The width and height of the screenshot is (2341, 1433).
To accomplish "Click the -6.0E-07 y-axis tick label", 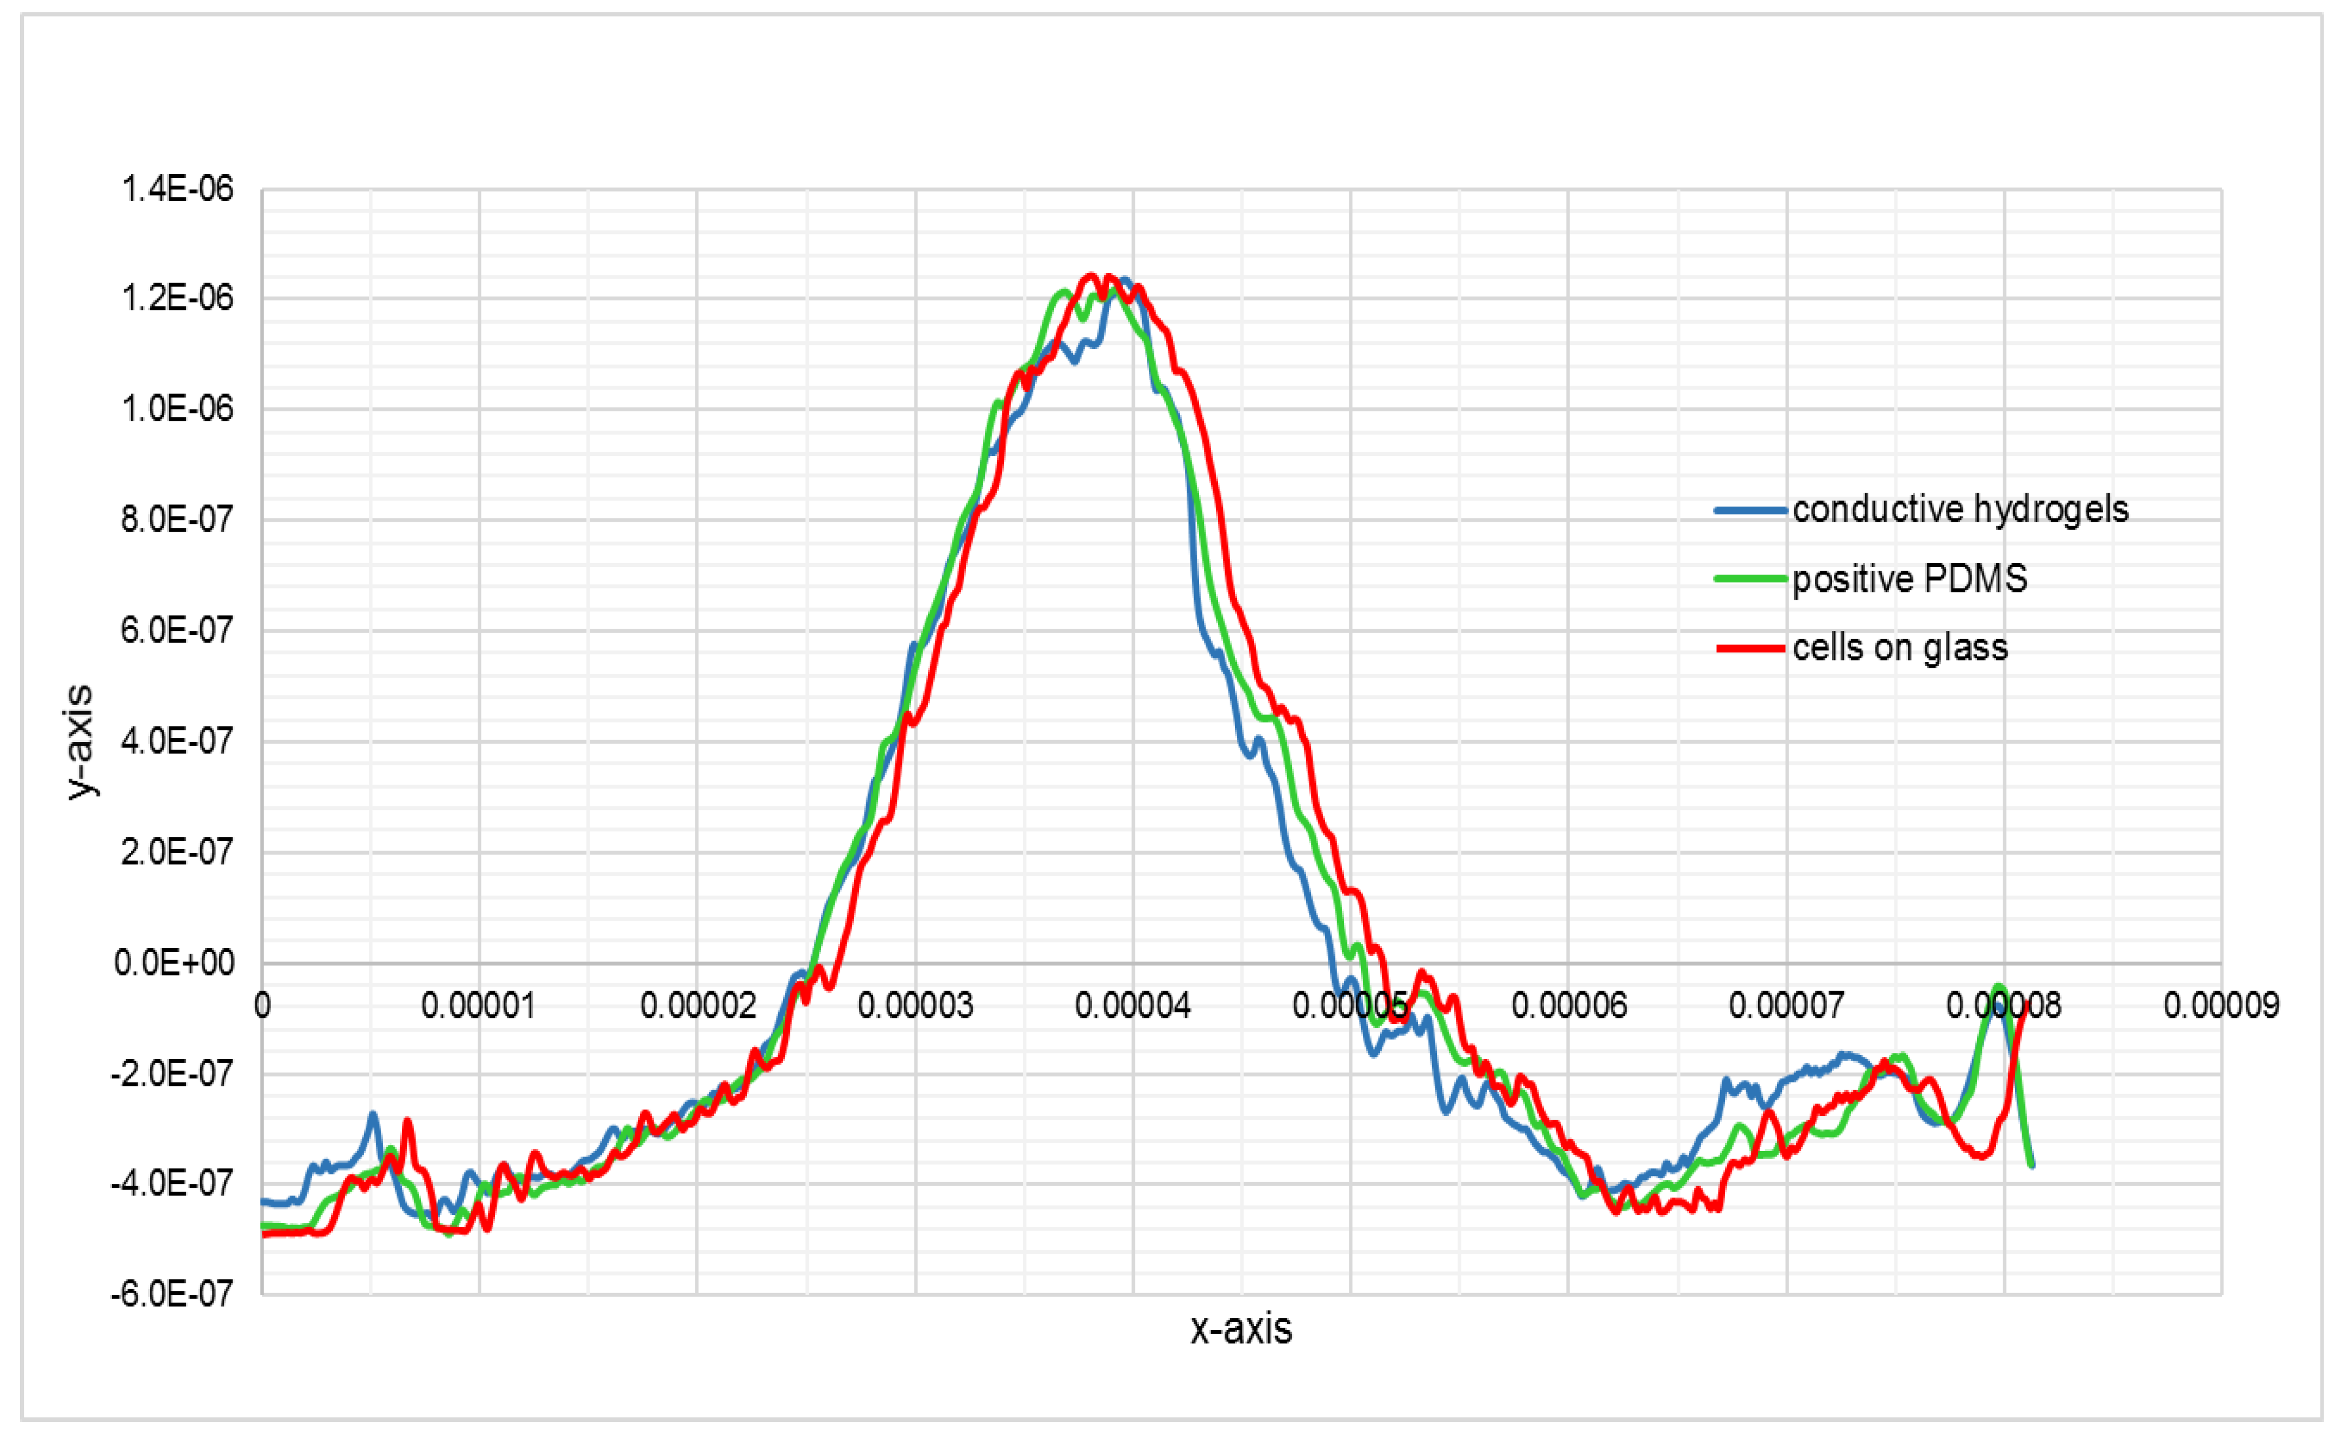I will point(172,1293).
